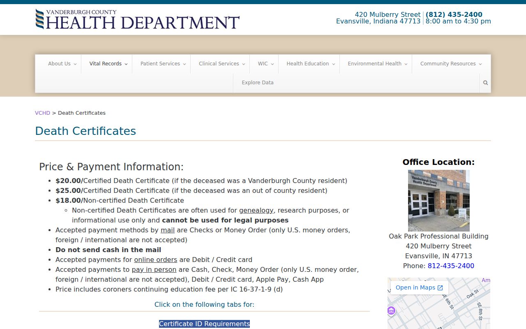This screenshot has width=526, height=329.
Task: Call the office phone link 812-435-2400
Action: coord(451,266)
